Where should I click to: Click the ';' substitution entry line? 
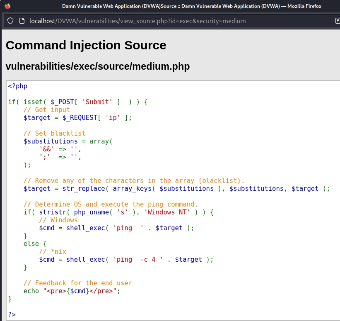tap(60, 157)
